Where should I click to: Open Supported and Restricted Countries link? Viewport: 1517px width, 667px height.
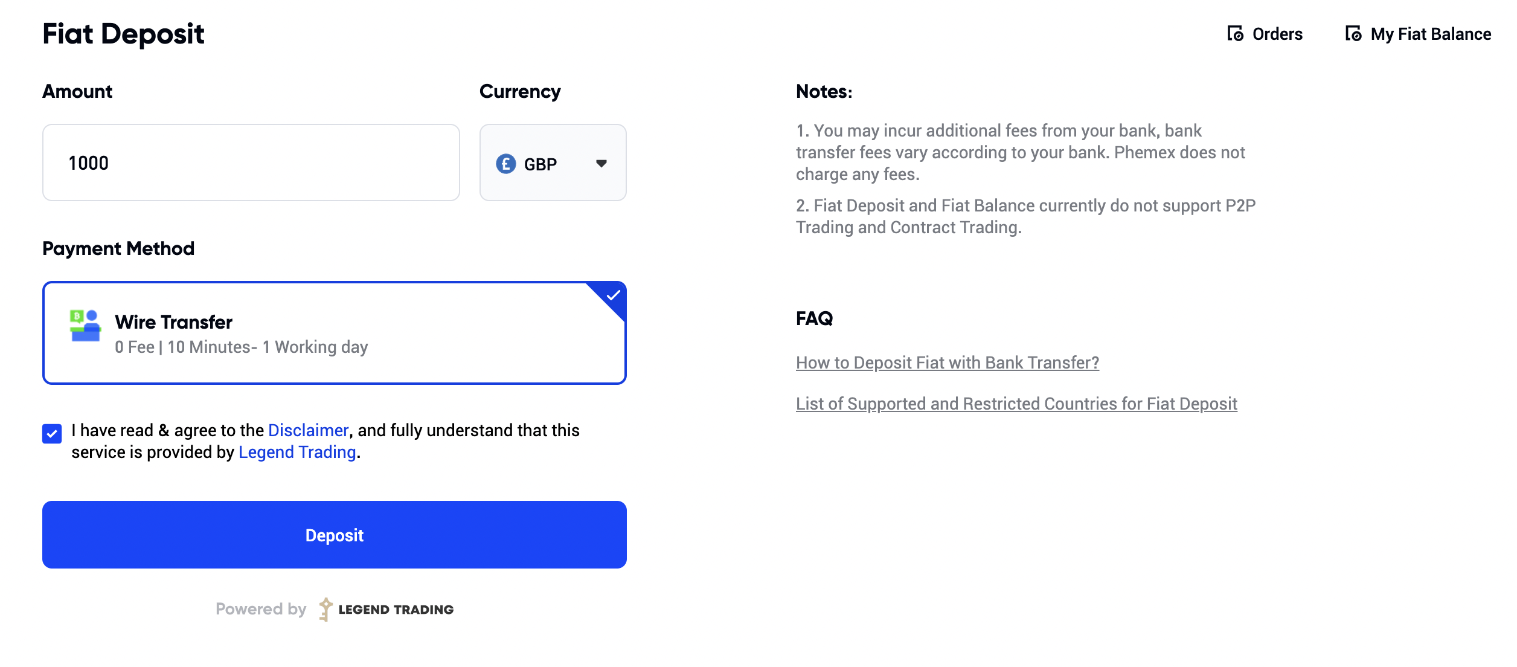1016,404
